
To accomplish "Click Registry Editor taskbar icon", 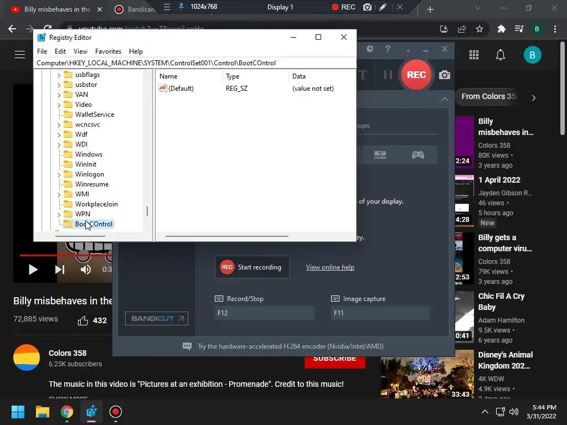I will click(x=91, y=412).
